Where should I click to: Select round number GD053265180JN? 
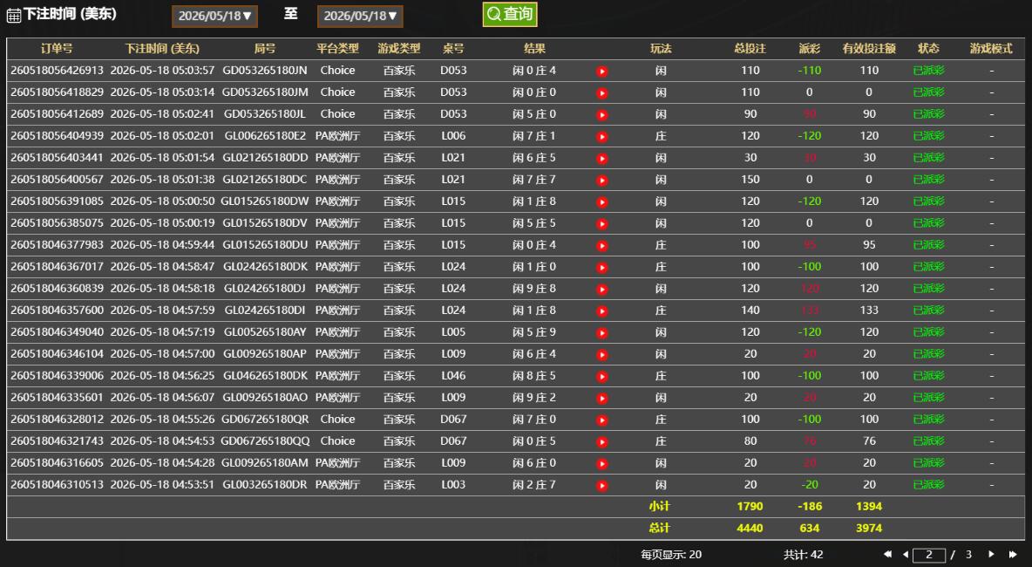click(x=265, y=71)
